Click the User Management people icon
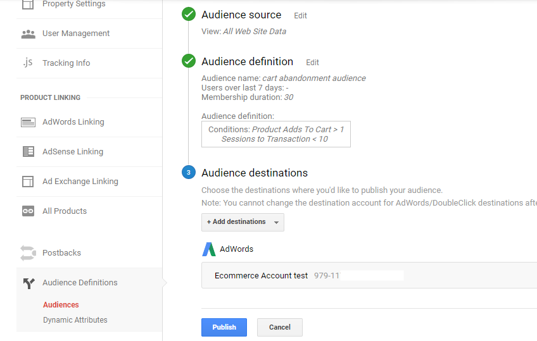537x341 pixels. pos(28,34)
